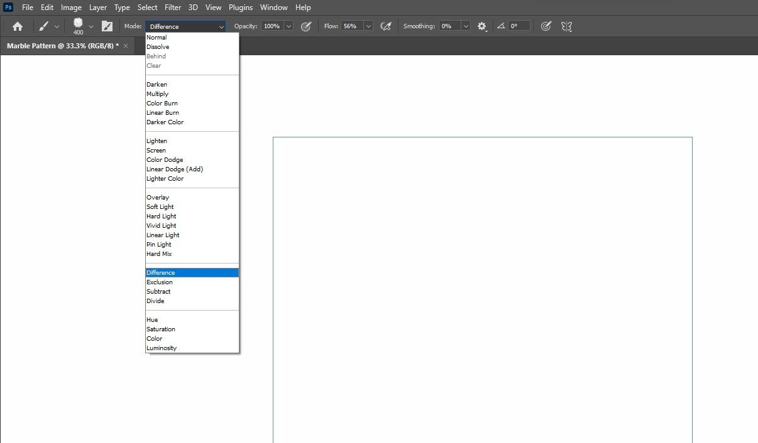The width and height of the screenshot is (758, 443).
Task: Click the brush angle icon
Action: [501, 26]
